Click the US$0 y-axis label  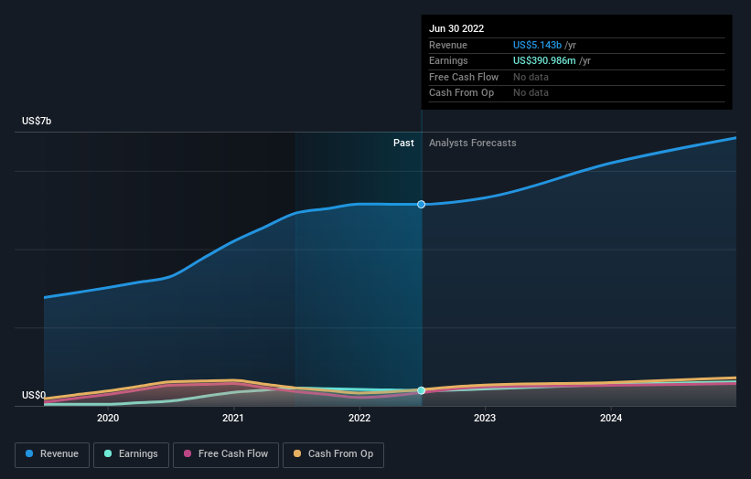[34, 395]
